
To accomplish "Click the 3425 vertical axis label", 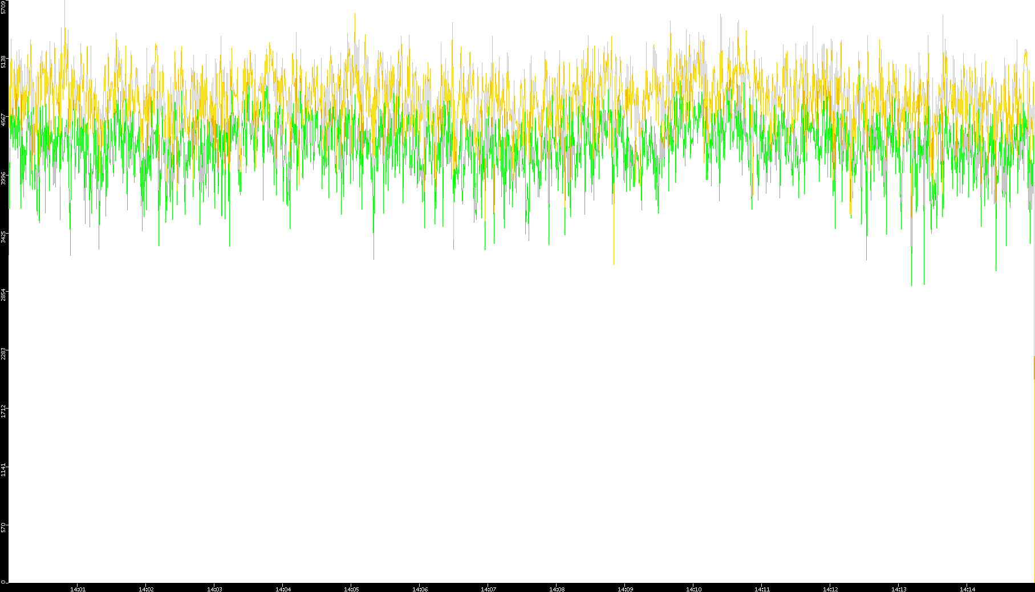I will [x=4, y=236].
